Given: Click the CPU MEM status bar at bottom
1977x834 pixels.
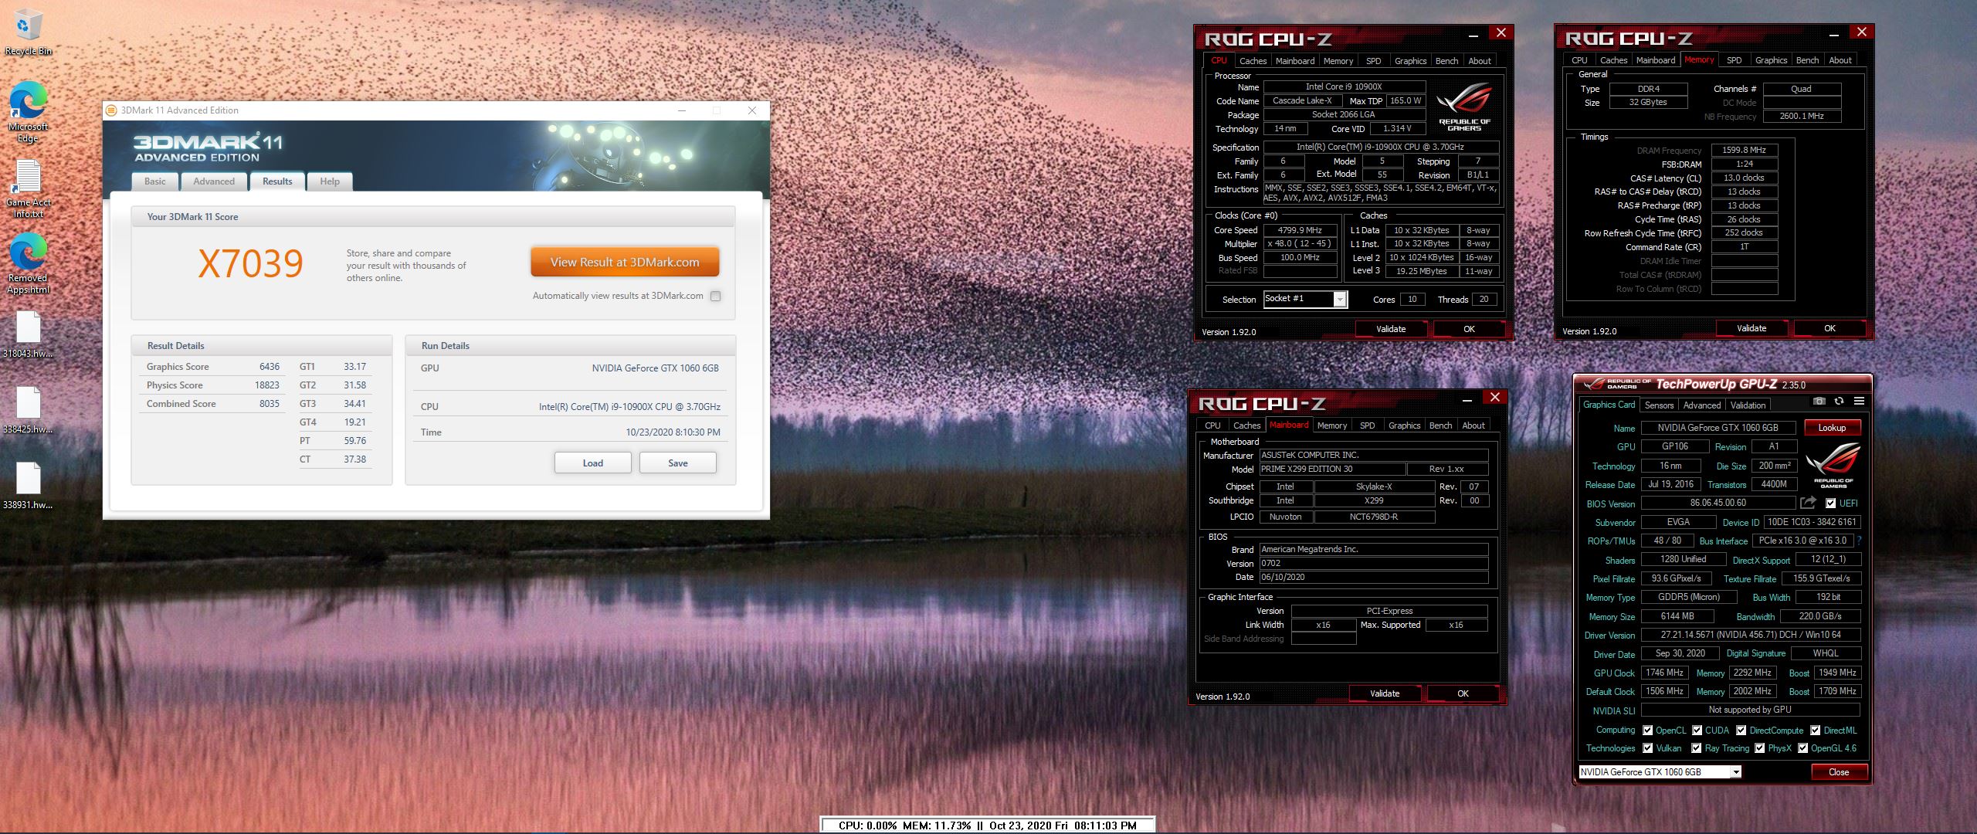Looking at the screenshot, I should coord(987,826).
